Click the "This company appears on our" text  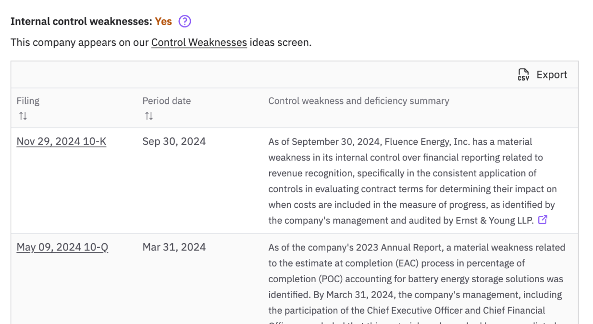[x=80, y=42]
